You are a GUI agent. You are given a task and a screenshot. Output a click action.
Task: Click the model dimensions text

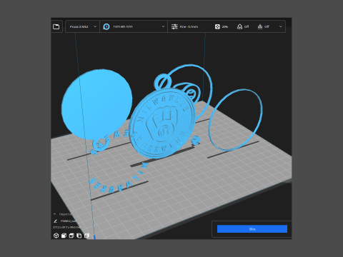pos(66,228)
